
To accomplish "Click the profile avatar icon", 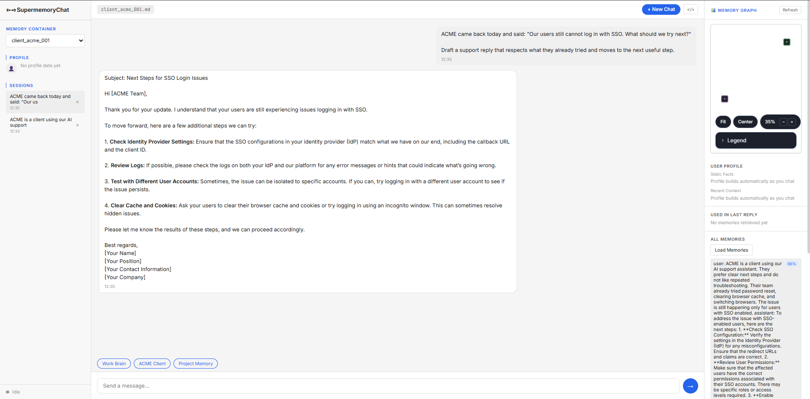I will pyautogui.click(x=11, y=68).
